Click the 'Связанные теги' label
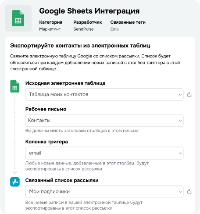Screen dimensions: 200x214 (x=128, y=22)
